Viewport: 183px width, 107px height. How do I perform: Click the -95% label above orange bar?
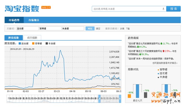130,93
